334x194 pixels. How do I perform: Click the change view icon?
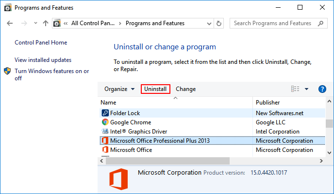(x=295, y=89)
